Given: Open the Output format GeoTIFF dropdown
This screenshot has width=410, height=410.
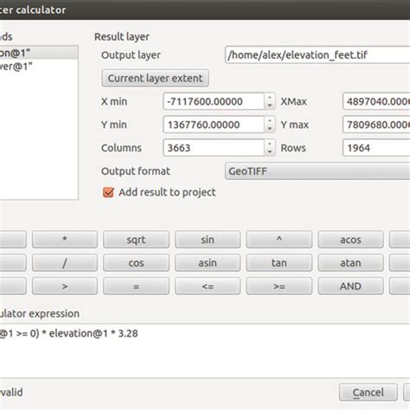Looking at the screenshot, I should coord(317,171).
